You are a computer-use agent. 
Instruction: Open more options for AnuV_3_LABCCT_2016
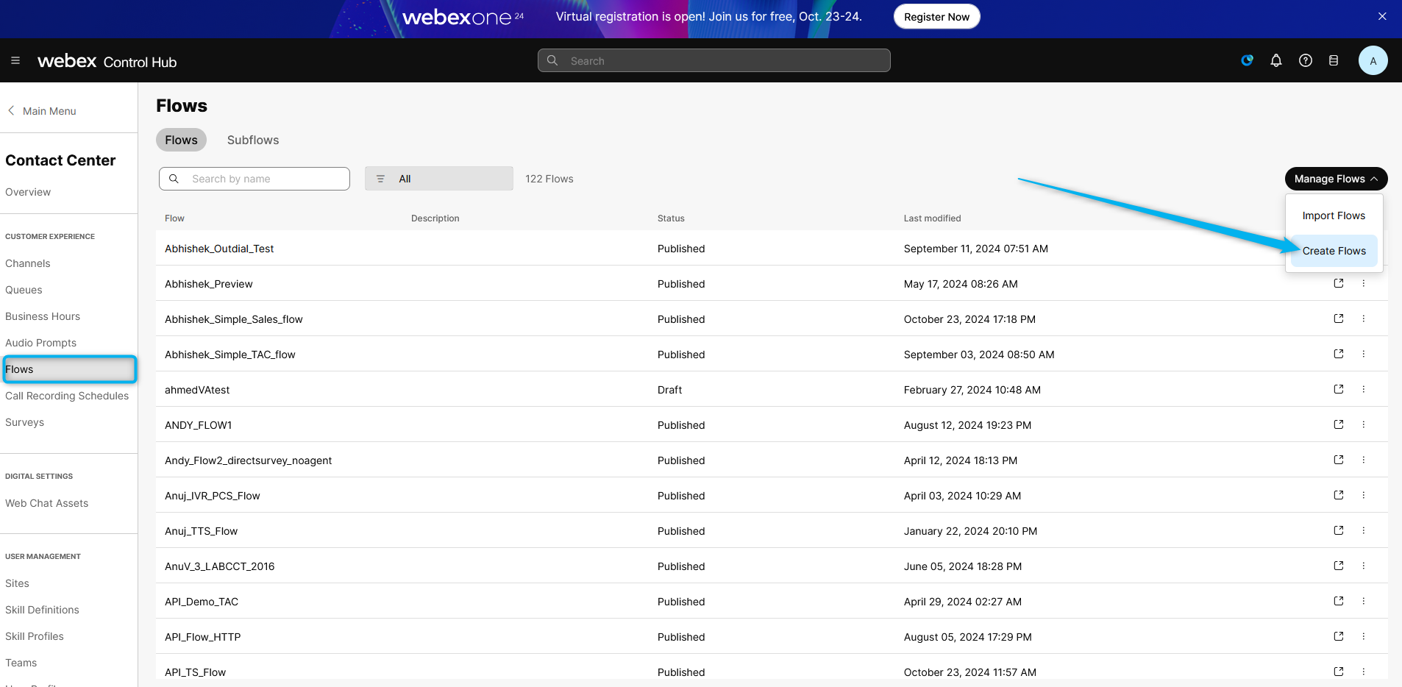point(1363,566)
